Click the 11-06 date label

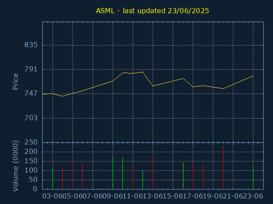click(x=133, y=196)
